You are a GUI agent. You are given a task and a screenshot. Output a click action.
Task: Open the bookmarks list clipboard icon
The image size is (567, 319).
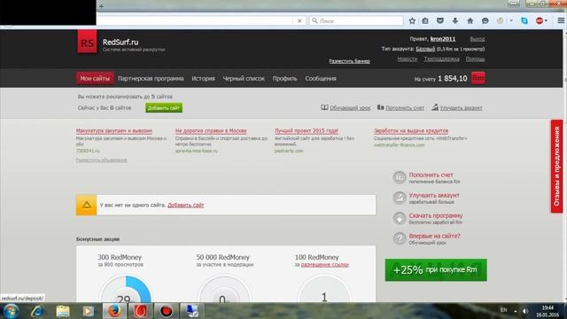pos(425,21)
